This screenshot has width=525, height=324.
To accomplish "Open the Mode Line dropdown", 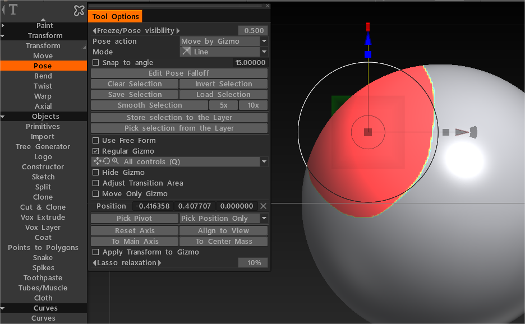I will (224, 52).
